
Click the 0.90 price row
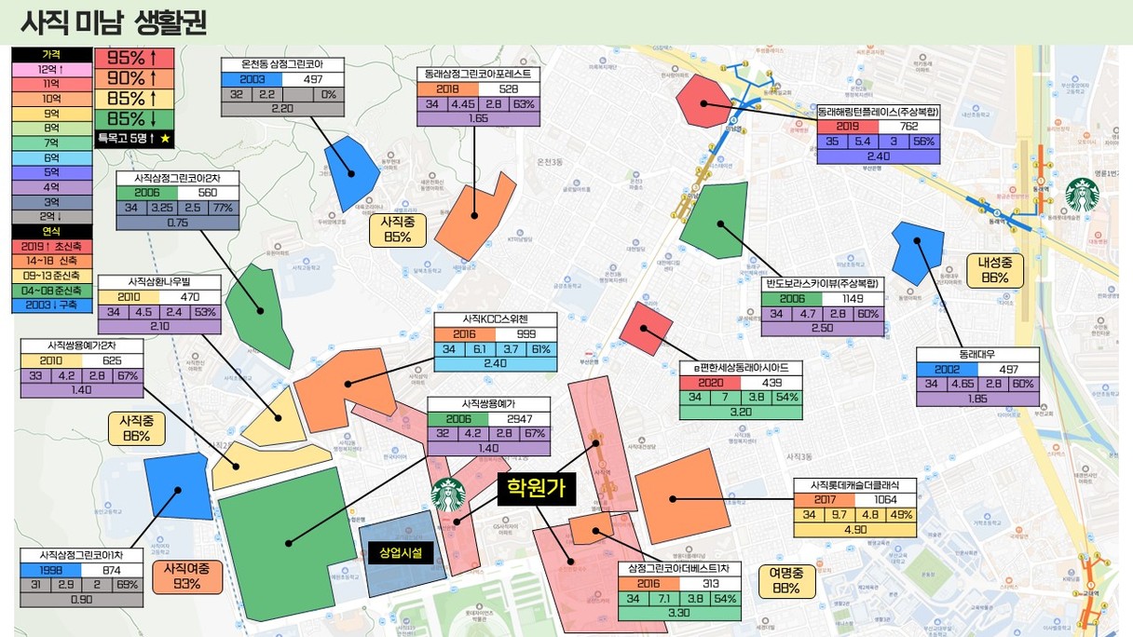click(81, 601)
